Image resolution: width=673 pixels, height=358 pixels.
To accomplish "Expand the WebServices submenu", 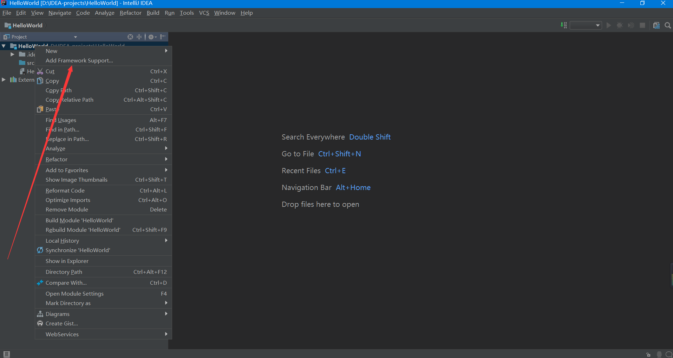I will (x=103, y=334).
